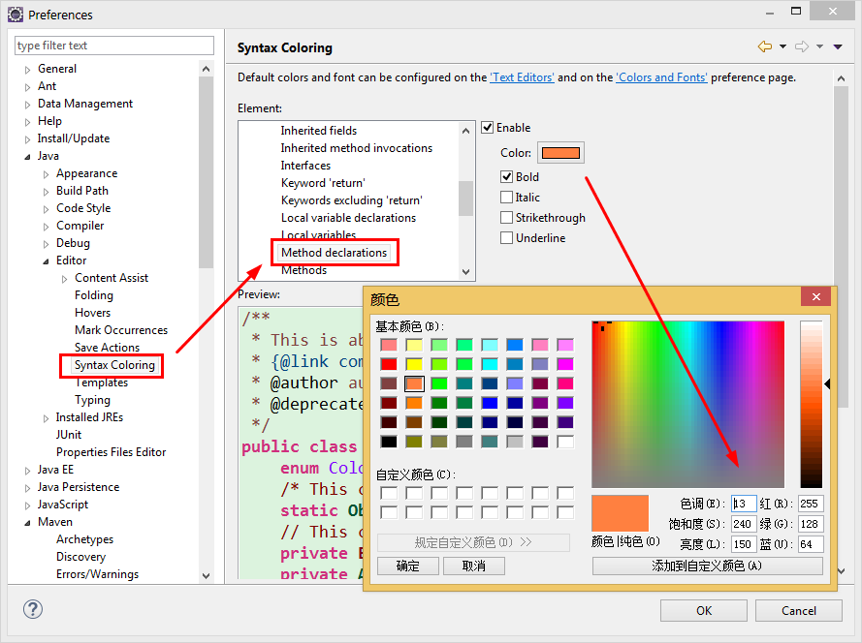862x643 pixels.
Task: Open the forward history dropdown arrow
Action: tap(819, 46)
